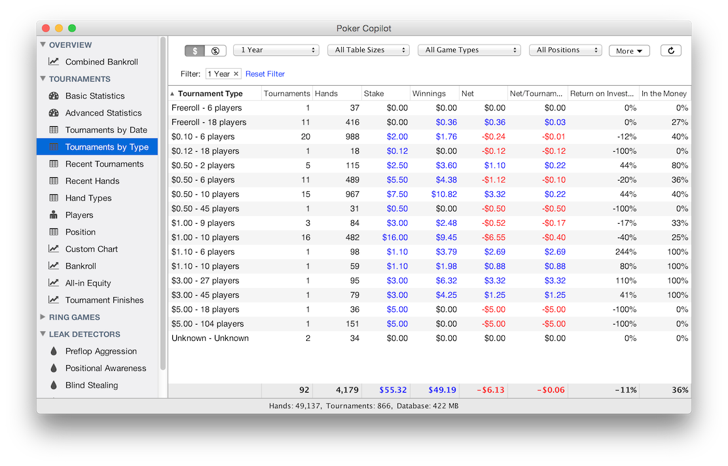Click the Custom Chart line icon
This screenshot has height=466, width=728.
(x=54, y=249)
